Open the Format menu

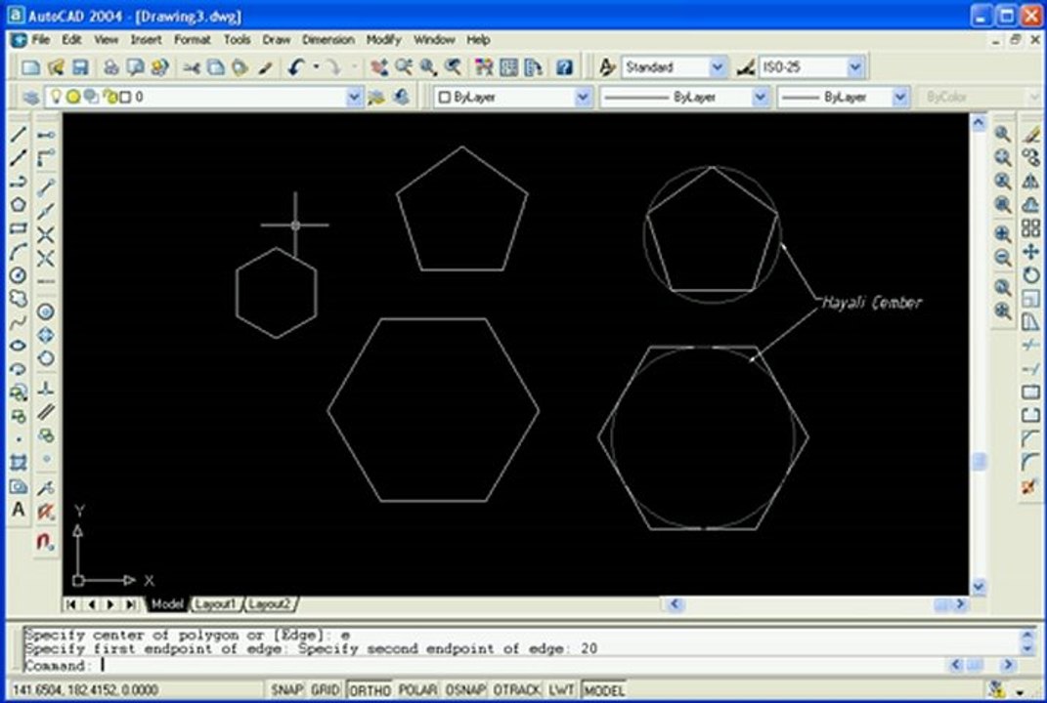click(193, 40)
